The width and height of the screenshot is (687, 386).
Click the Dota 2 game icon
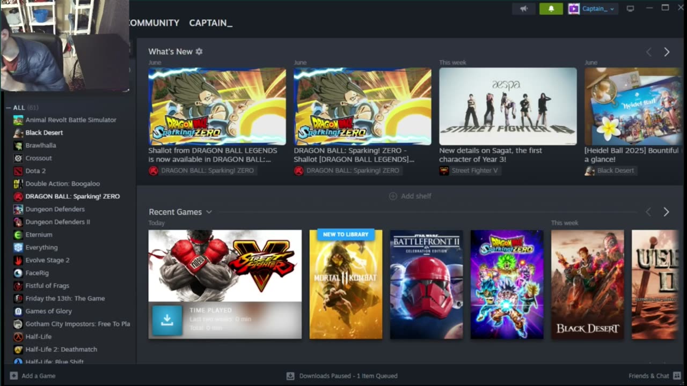18,171
